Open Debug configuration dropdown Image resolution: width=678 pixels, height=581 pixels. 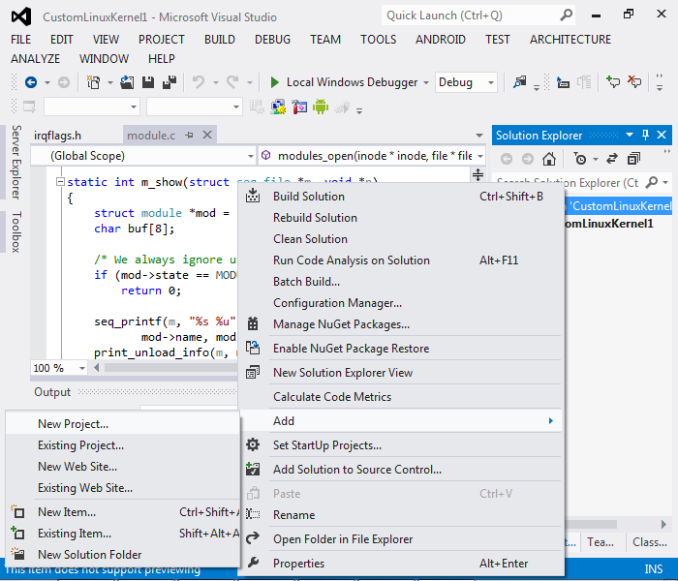(x=491, y=82)
